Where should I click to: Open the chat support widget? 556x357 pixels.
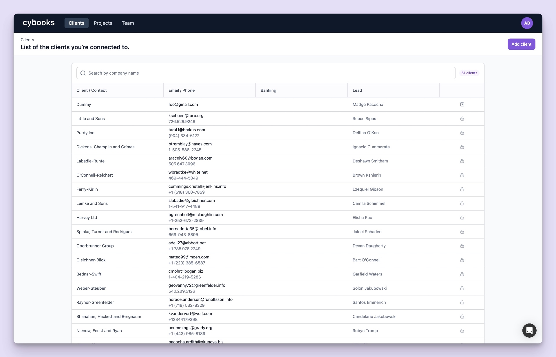(529, 330)
